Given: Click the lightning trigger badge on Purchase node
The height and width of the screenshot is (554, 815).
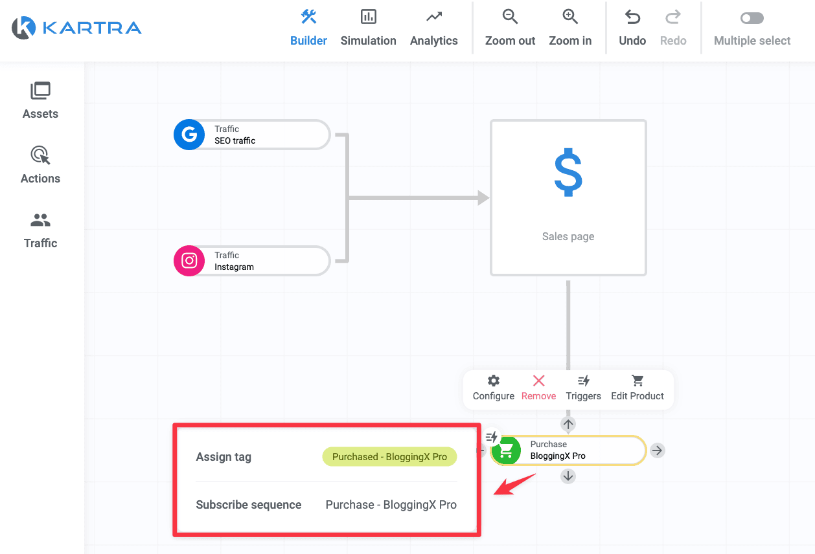Looking at the screenshot, I should tap(492, 437).
